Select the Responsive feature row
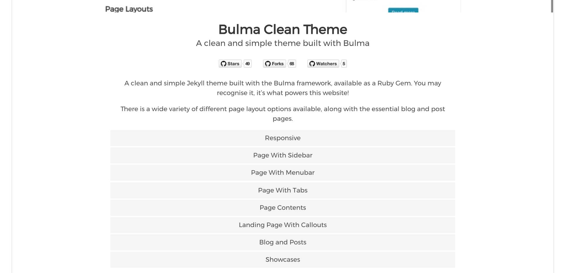The height and width of the screenshot is (273, 566). point(283,138)
